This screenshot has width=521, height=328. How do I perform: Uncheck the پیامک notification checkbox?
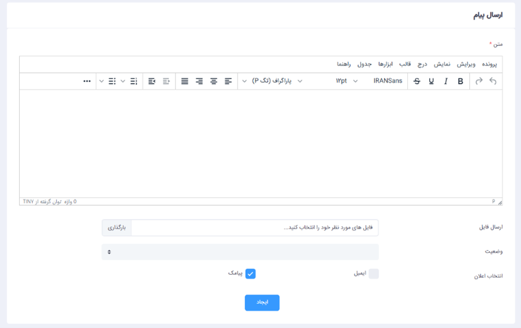pos(250,274)
